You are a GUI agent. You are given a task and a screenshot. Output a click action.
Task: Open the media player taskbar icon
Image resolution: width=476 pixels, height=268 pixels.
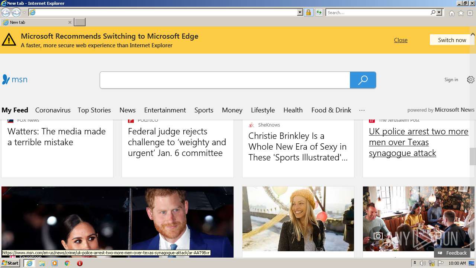[x=55, y=263]
